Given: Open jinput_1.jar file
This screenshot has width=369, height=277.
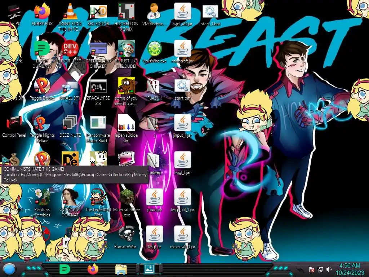Looking at the screenshot, I should [x=183, y=123].
